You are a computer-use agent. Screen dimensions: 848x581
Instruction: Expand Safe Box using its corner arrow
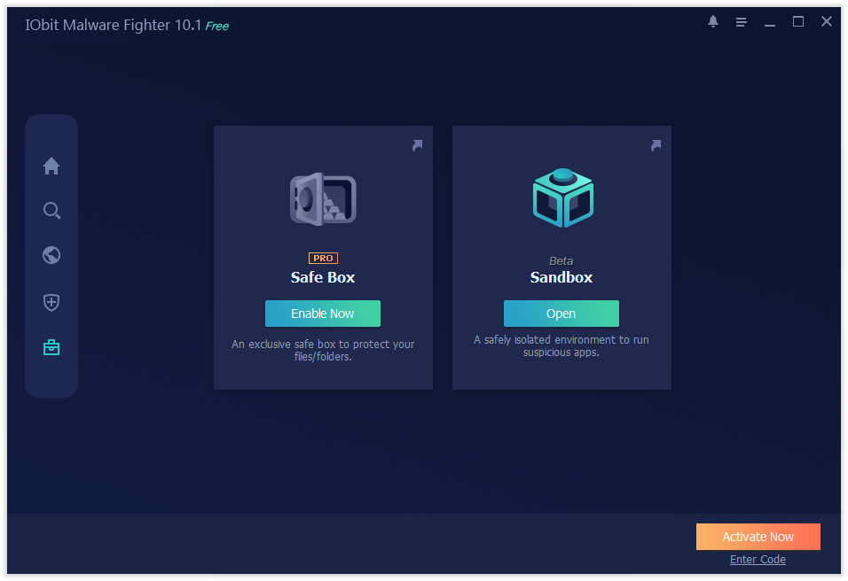pyautogui.click(x=417, y=145)
